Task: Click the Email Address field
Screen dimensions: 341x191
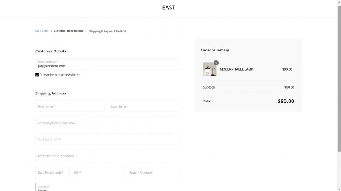Action: [x=107, y=64]
